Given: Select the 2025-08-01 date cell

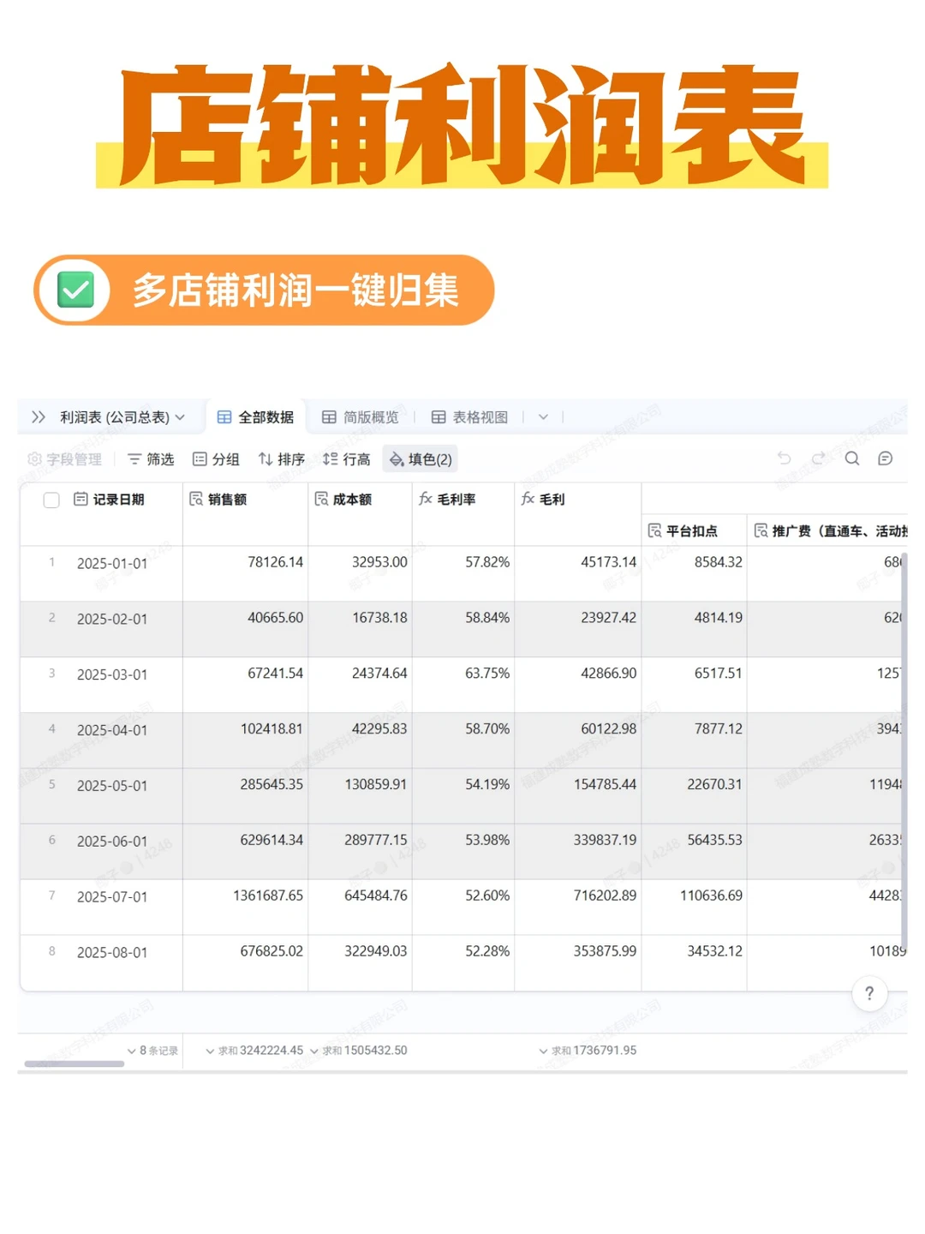Looking at the screenshot, I should (x=112, y=954).
